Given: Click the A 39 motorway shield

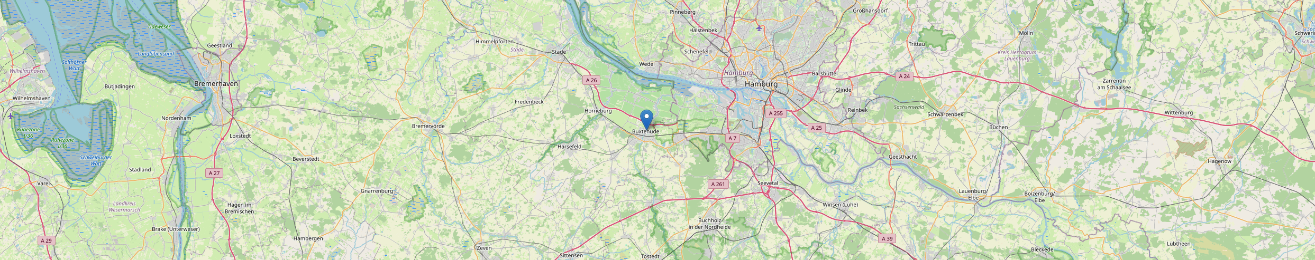Looking at the screenshot, I should click(887, 239).
